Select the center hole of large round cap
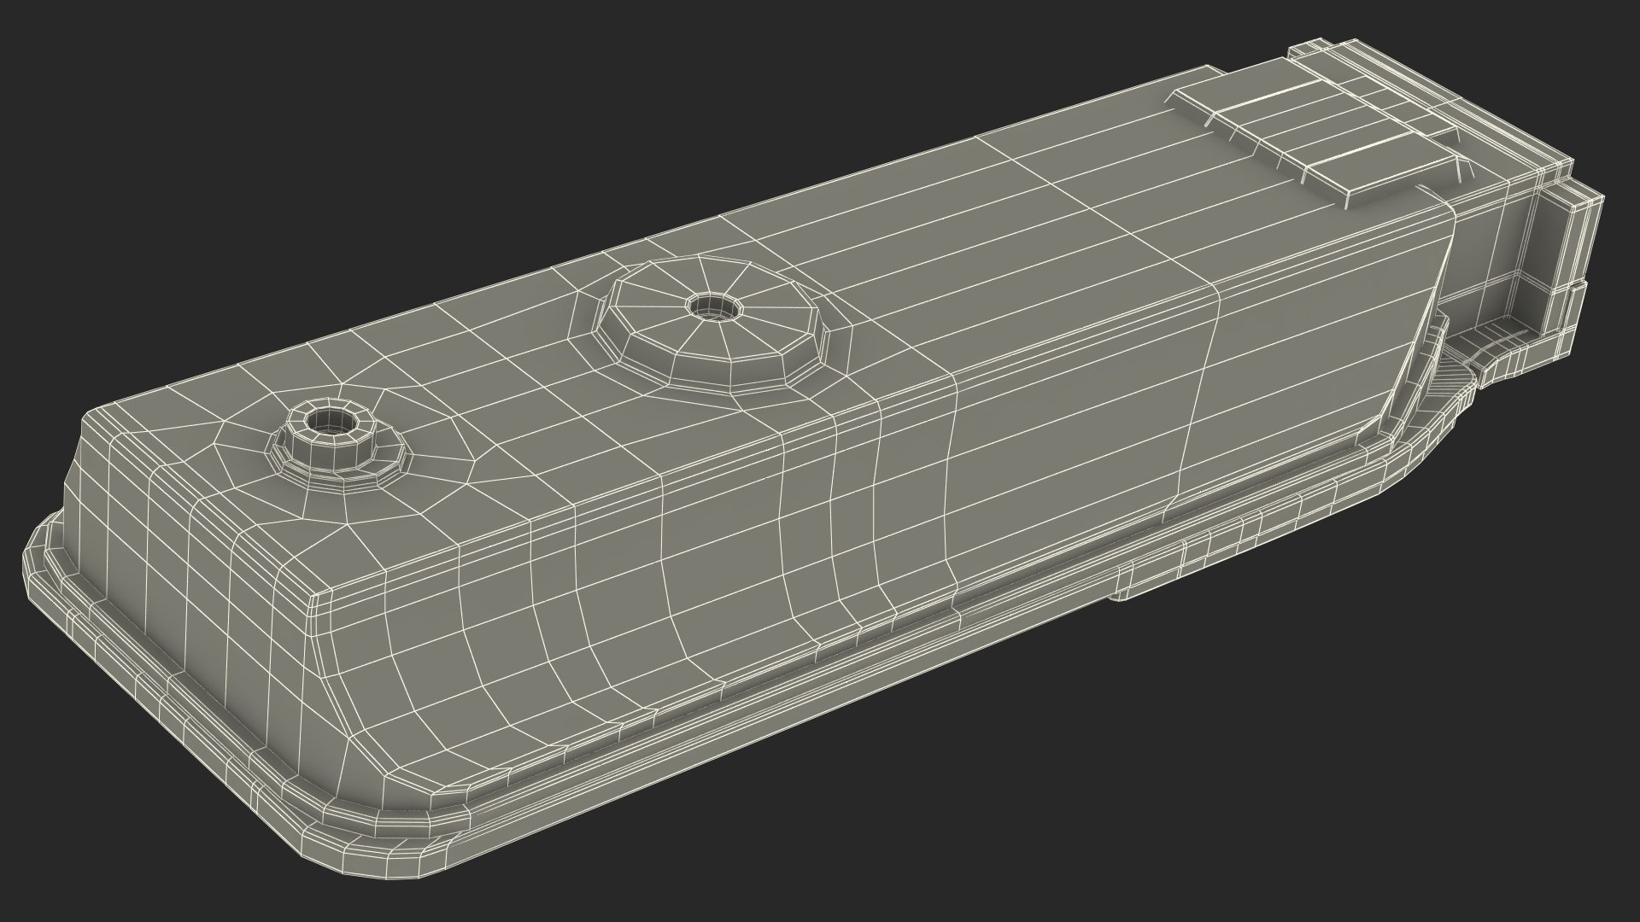The height and width of the screenshot is (922, 1640). pos(707,306)
